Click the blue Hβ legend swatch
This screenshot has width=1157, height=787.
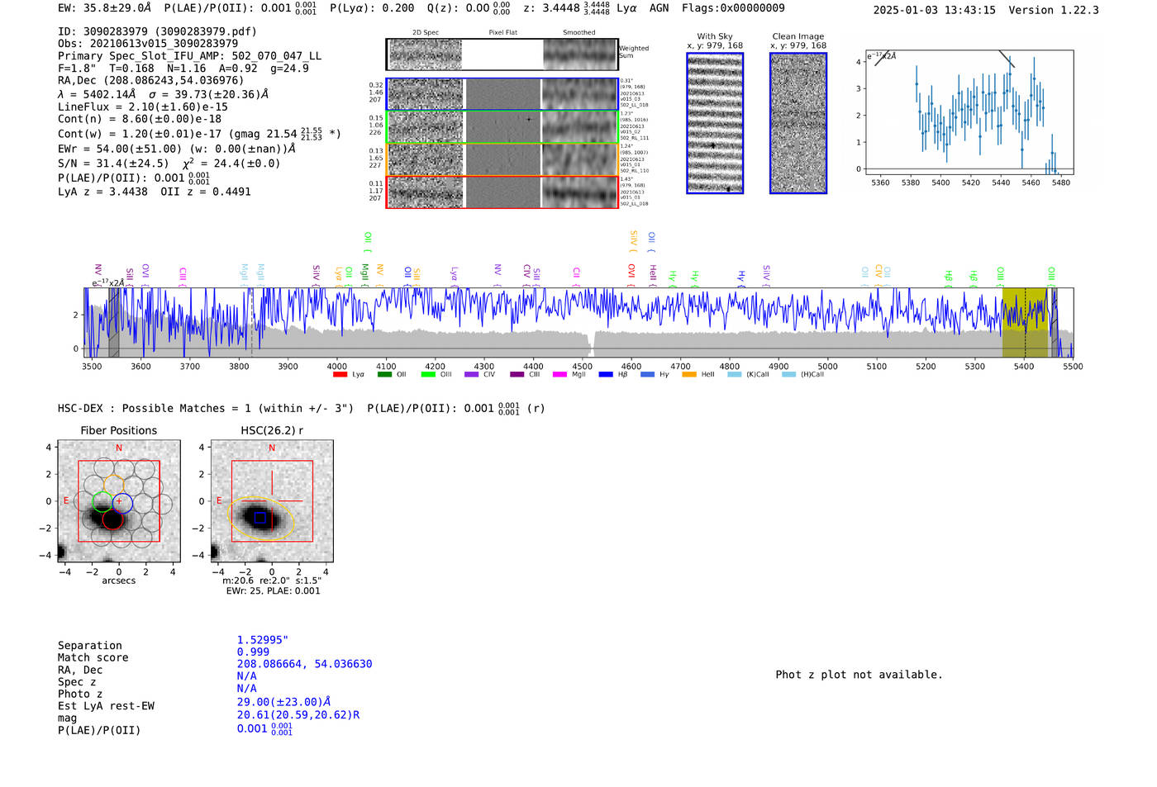606,375
